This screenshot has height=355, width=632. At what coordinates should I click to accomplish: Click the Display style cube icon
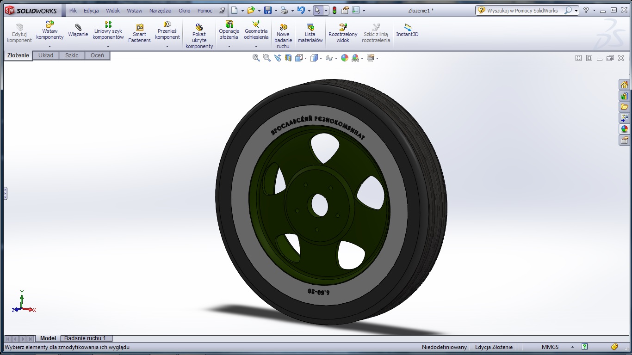314,58
